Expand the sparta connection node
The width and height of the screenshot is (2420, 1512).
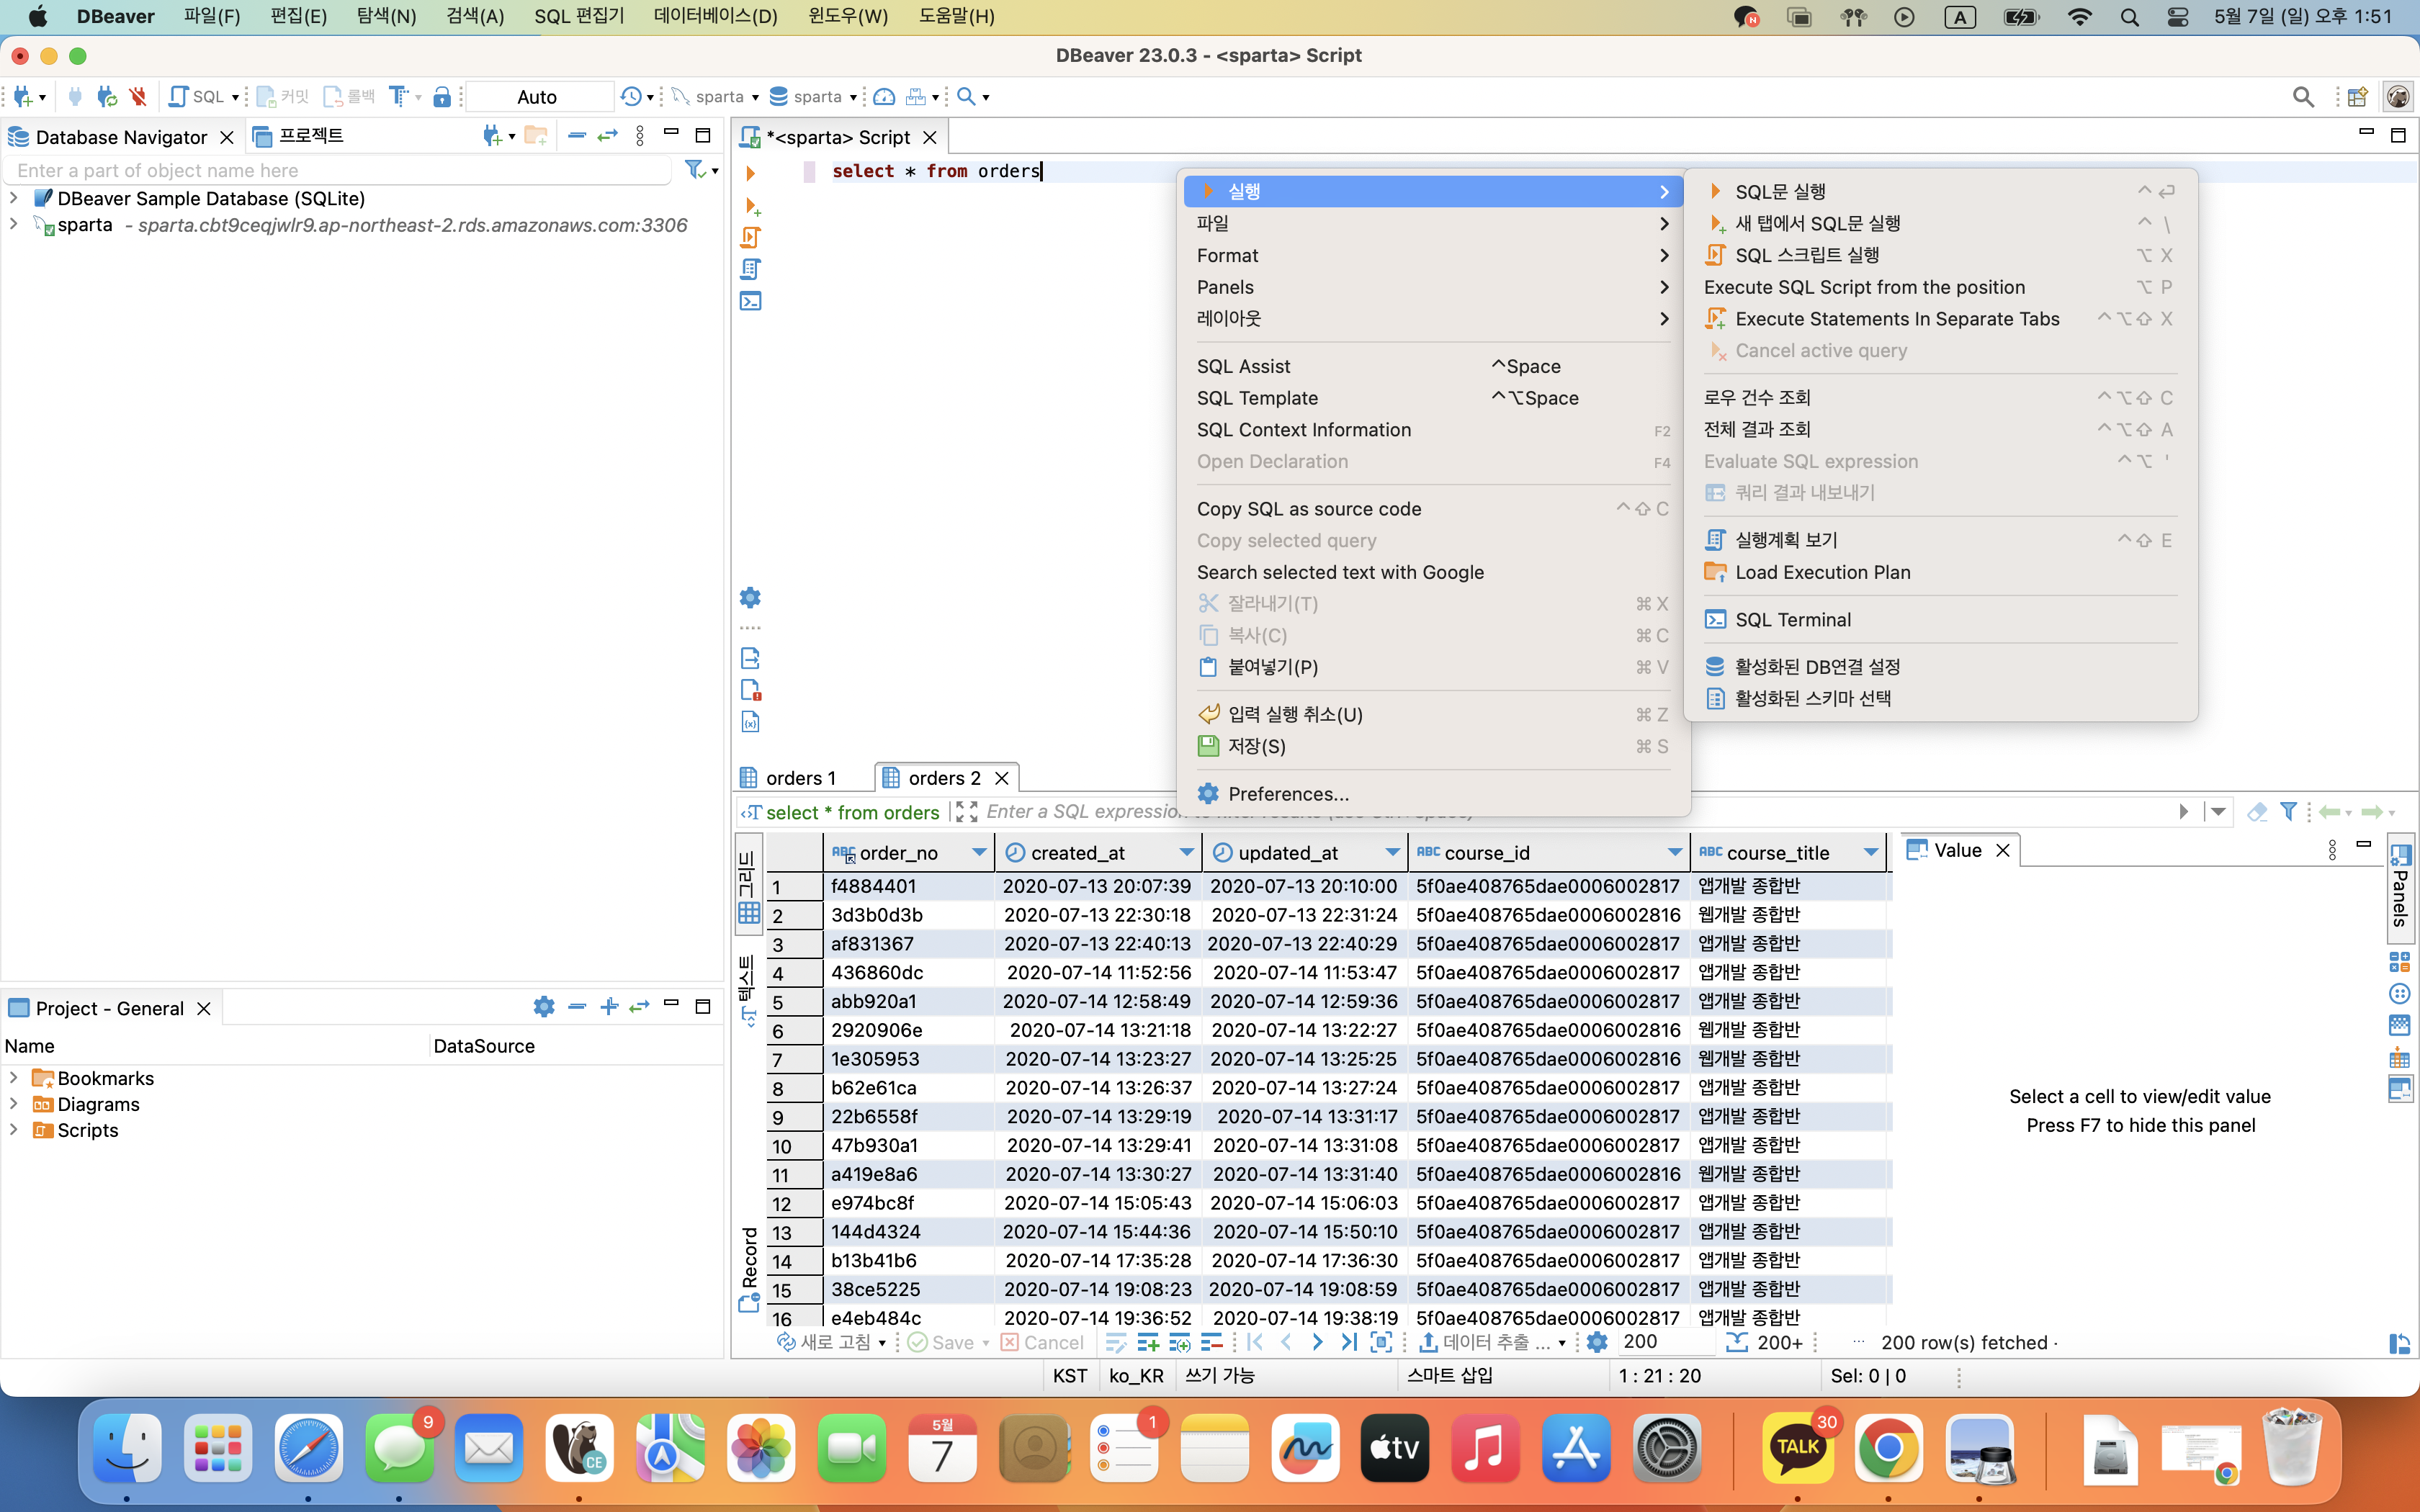[14, 224]
